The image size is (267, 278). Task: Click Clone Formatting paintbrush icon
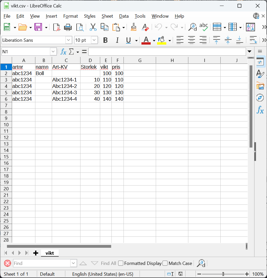[x=133, y=27]
